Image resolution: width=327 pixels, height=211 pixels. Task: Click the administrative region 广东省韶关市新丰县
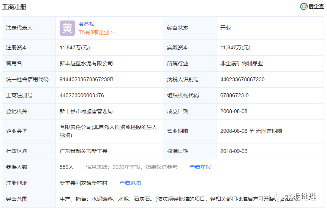click(84, 151)
